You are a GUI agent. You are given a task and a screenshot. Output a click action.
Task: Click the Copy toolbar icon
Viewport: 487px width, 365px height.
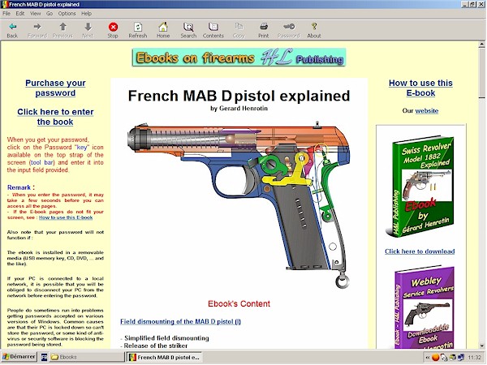[239, 27]
